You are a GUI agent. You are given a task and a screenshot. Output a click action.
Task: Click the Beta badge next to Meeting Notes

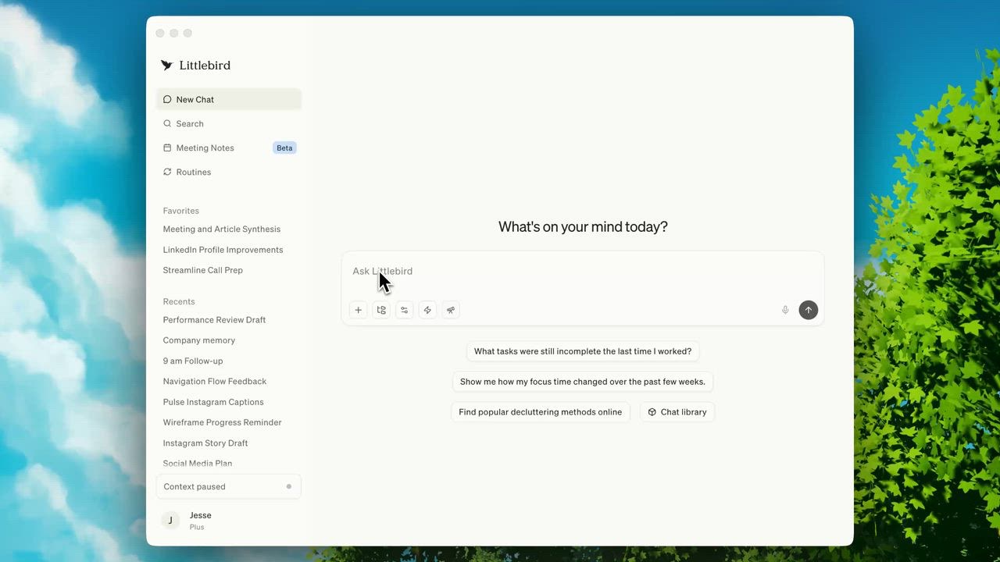(284, 148)
